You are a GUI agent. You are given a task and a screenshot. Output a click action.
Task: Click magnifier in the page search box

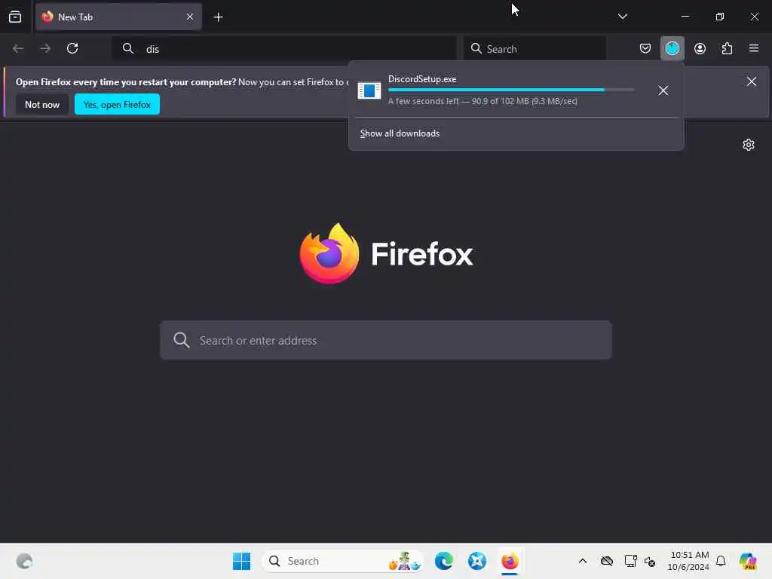pyautogui.click(x=181, y=340)
